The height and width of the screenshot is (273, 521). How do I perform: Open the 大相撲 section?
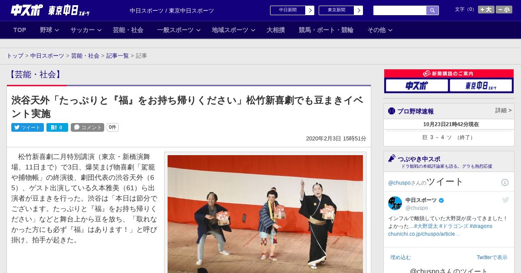click(x=276, y=30)
